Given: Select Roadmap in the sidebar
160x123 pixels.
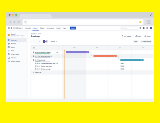Looking at the screenshot, I should point(17,40).
